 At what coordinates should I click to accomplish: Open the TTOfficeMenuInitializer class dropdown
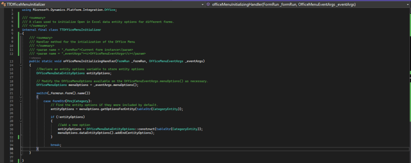click(x=202, y=4)
